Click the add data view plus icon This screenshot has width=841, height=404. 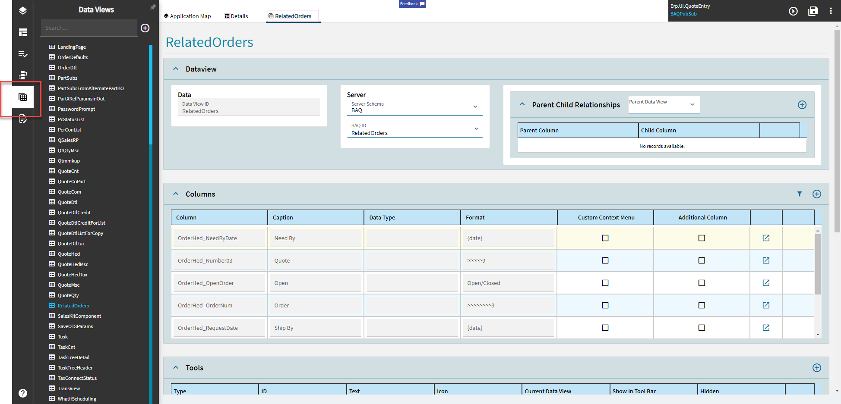click(145, 28)
